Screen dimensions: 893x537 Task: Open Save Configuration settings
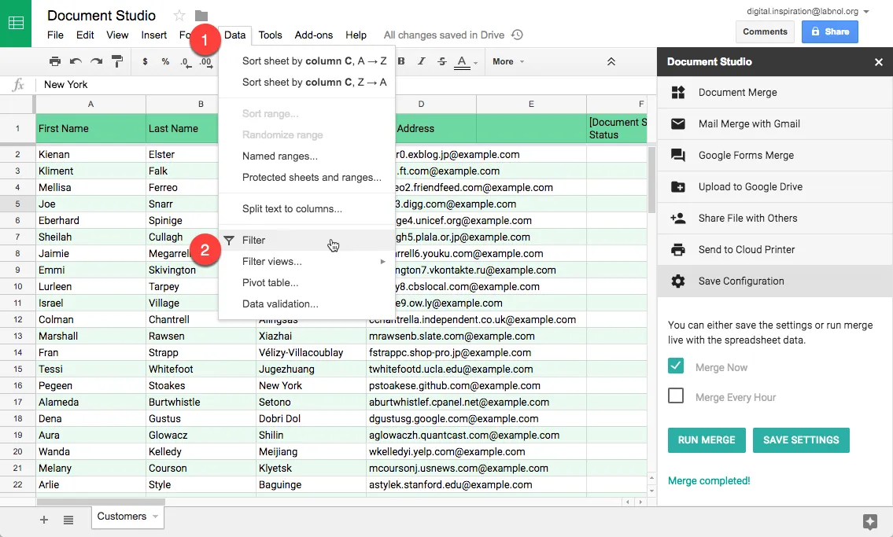click(739, 281)
